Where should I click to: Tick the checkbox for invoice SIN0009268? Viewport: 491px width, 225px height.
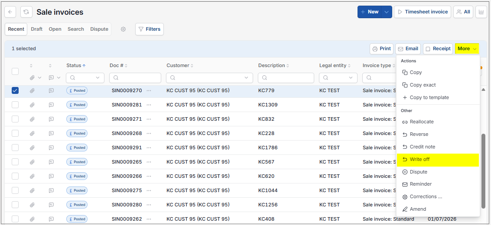pyautogui.click(x=15, y=133)
